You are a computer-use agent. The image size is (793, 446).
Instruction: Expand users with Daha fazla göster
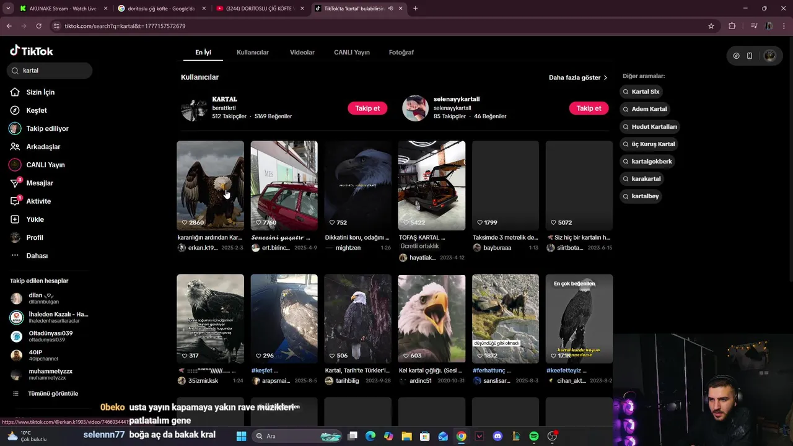(x=578, y=78)
